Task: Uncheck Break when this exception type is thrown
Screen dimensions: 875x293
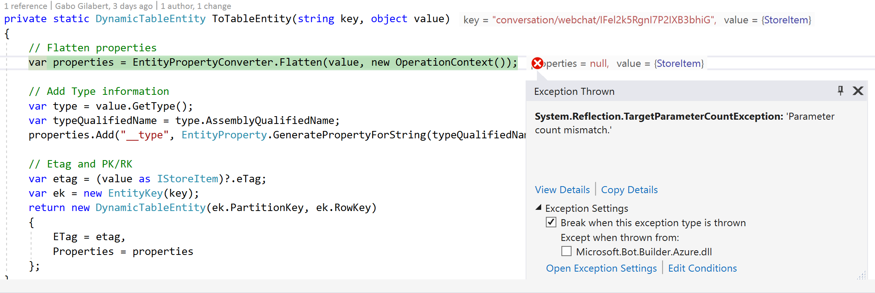Action: point(551,222)
